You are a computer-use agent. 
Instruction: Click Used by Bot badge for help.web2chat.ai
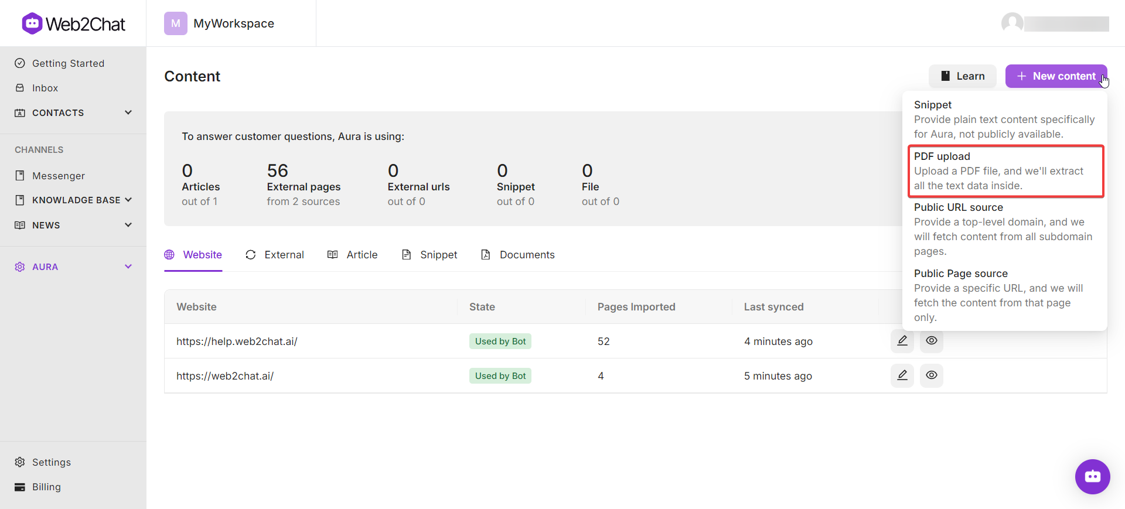tap(500, 341)
